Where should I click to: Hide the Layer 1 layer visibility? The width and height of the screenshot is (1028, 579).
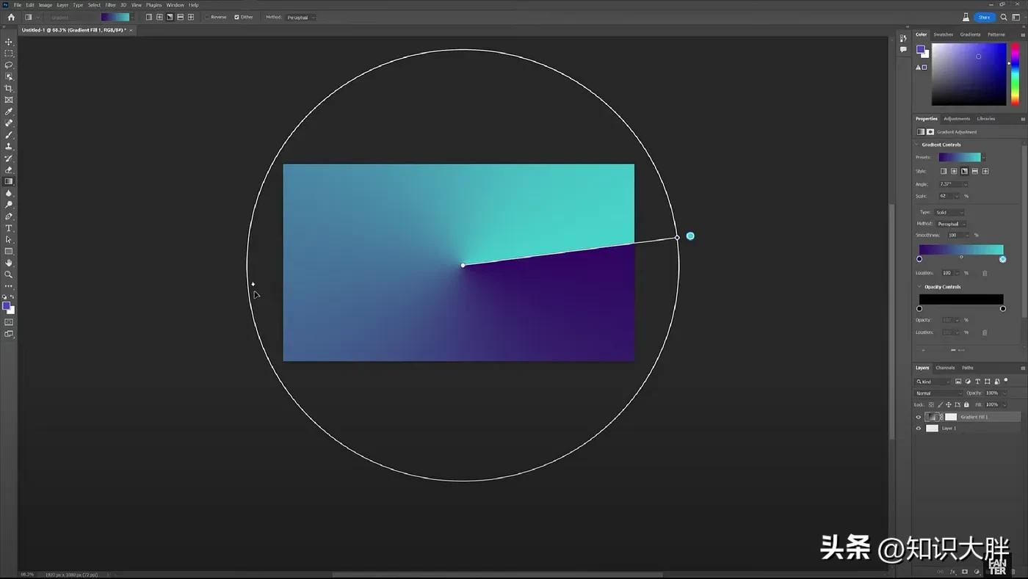(x=918, y=428)
